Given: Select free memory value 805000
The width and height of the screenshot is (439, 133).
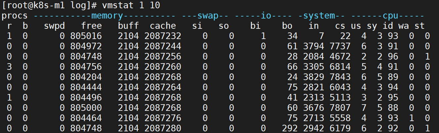Looking at the screenshot, I should [x=86, y=108].
